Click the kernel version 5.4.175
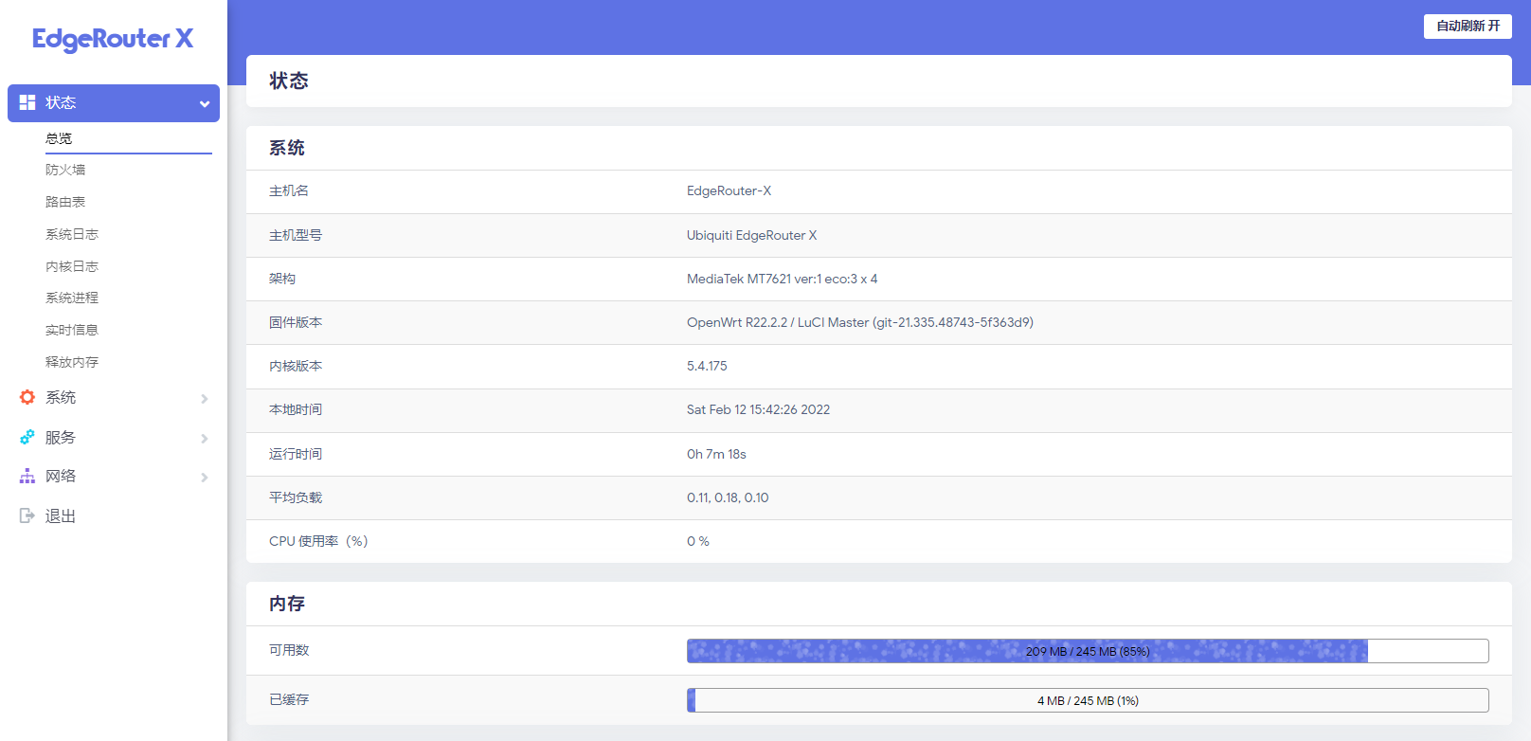The height and width of the screenshot is (741, 1531). tap(707, 366)
